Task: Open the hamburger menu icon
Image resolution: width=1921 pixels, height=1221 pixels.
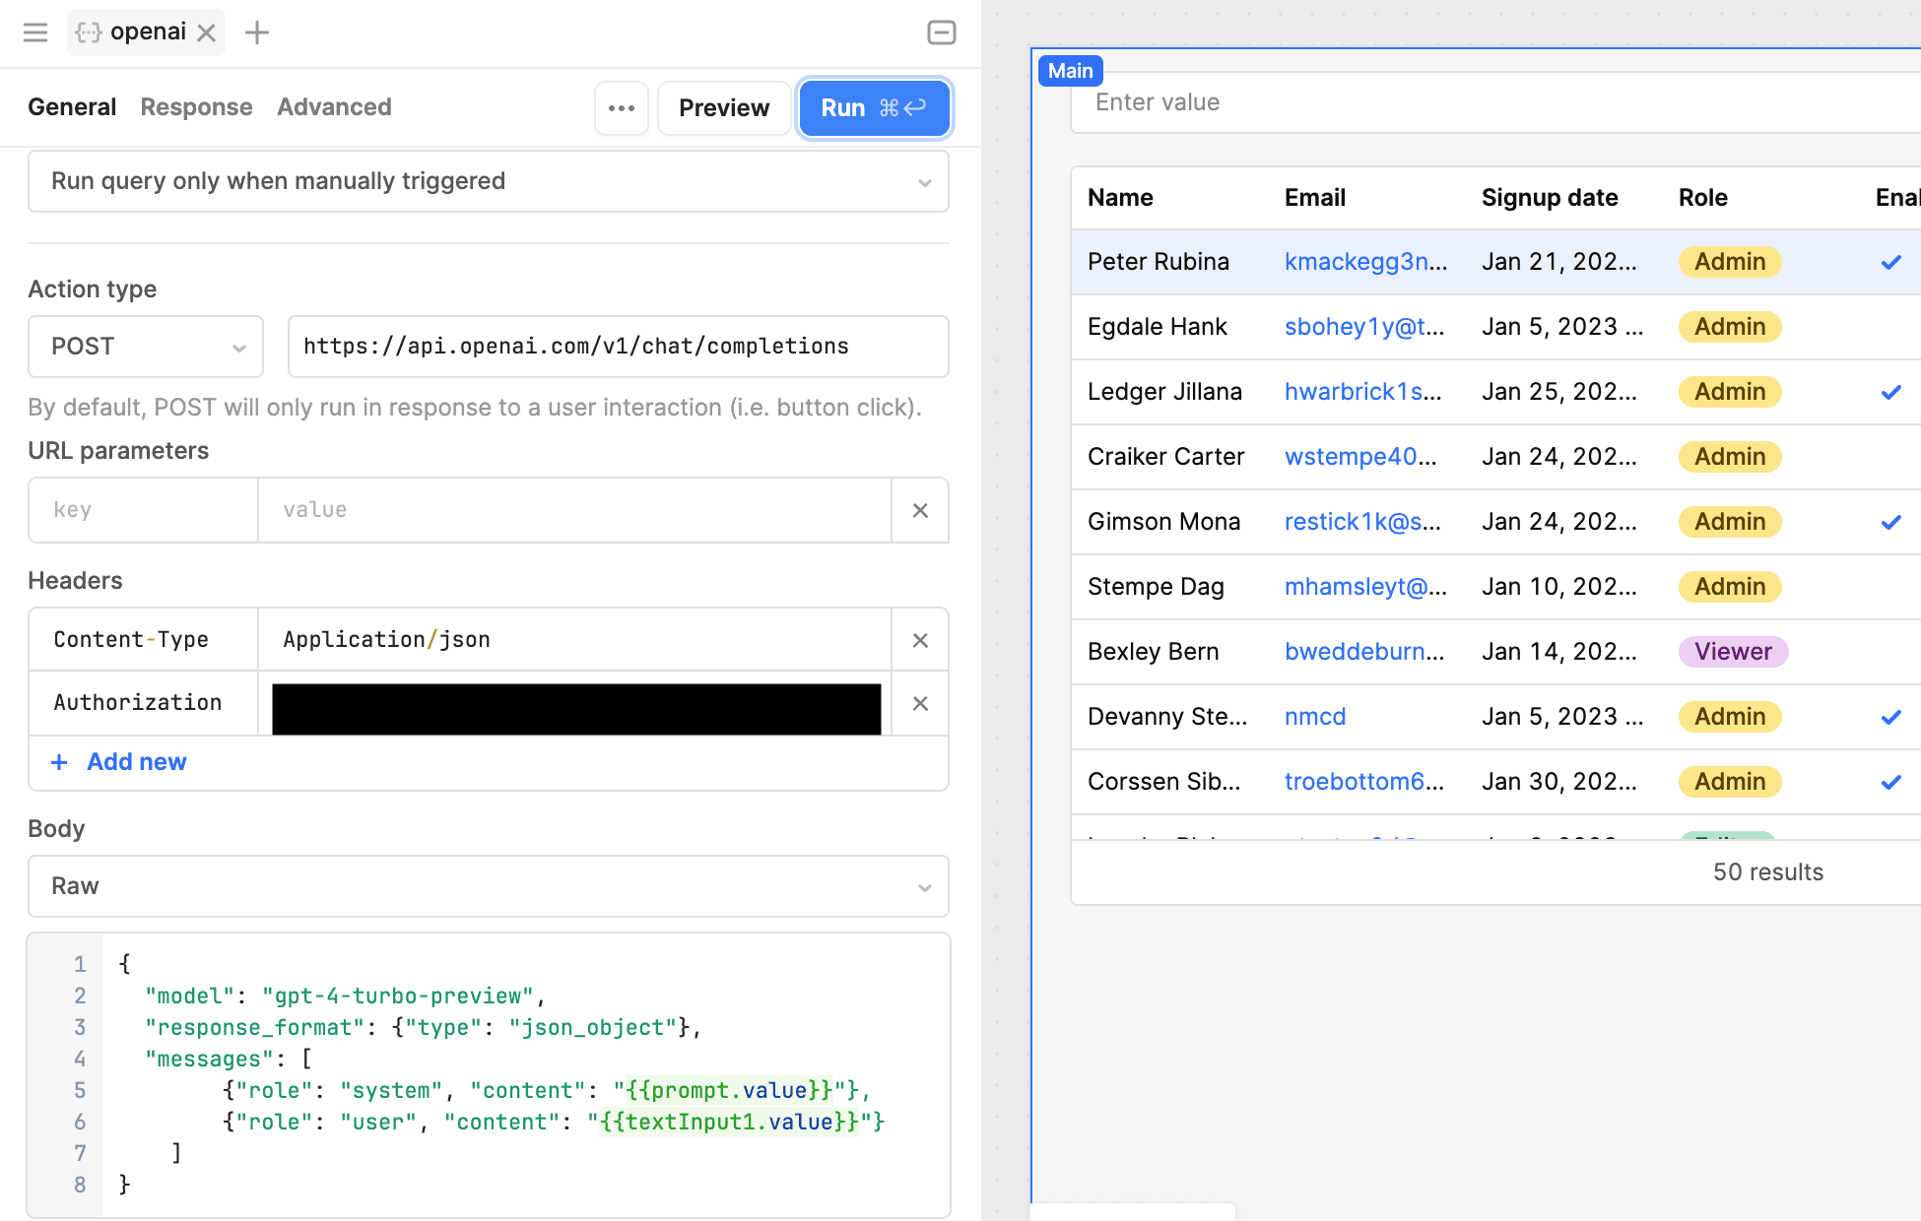Action: pos(35,32)
